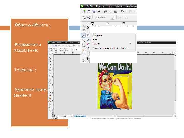
Task: Select the Rectangle tool in the upper toolbox
Action: pyautogui.click(x=83, y=56)
